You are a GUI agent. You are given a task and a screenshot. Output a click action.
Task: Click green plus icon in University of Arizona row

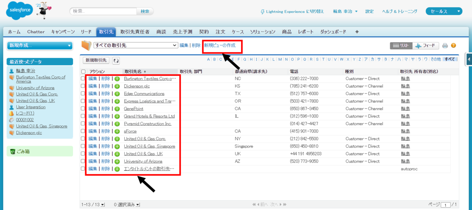click(117, 162)
